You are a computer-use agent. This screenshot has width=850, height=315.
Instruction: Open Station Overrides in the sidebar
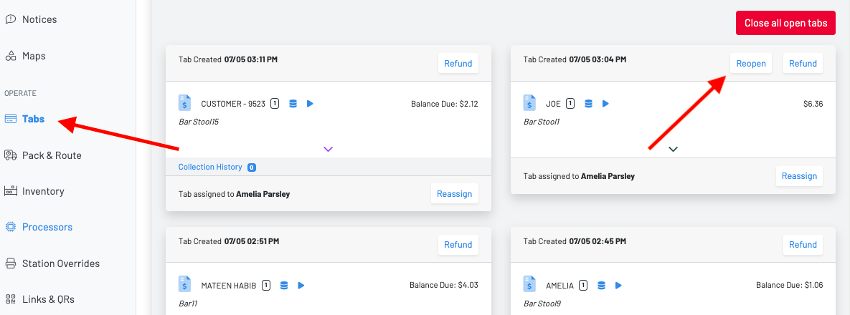tap(60, 263)
